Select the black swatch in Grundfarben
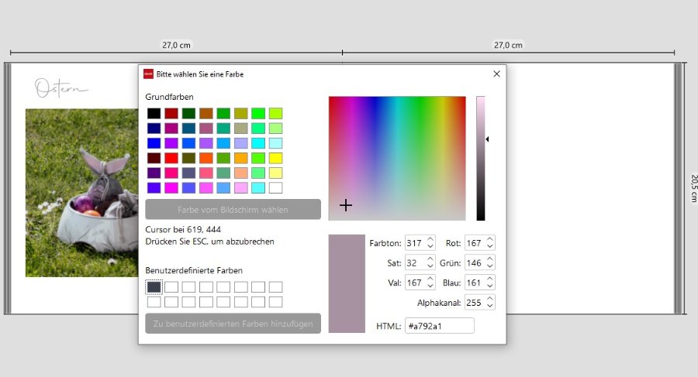698x377 pixels. (x=154, y=114)
